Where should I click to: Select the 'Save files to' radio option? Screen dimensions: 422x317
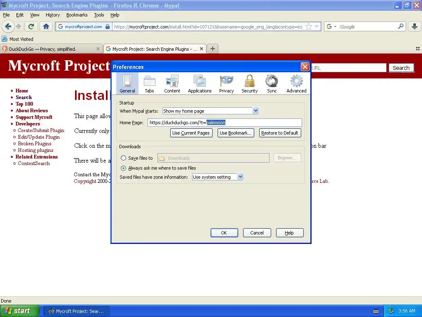(123, 158)
